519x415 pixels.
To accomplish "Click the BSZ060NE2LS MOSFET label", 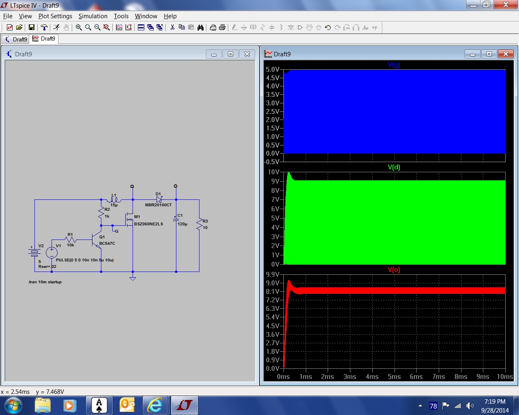I will pyautogui.click(x=148, y=224).
